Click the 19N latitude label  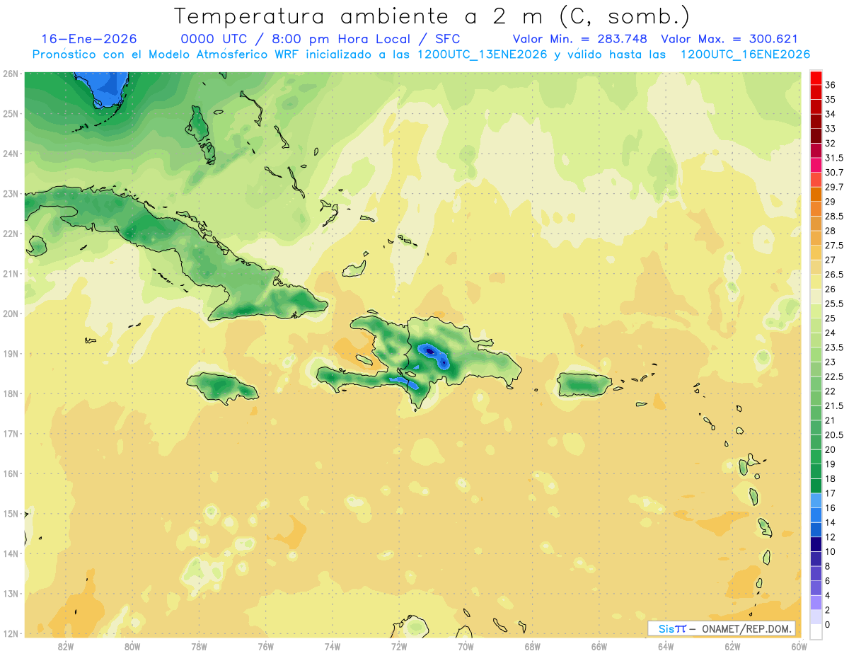pos(10,353)
